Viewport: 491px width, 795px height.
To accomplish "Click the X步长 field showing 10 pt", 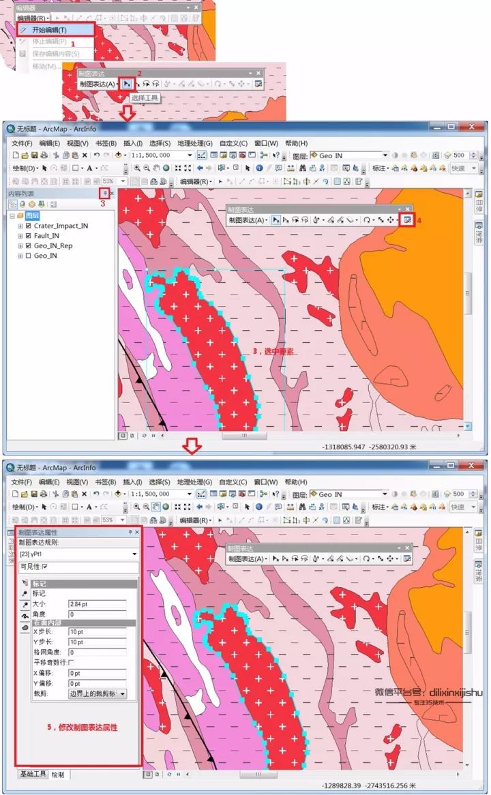I will [x=98, y=632].
